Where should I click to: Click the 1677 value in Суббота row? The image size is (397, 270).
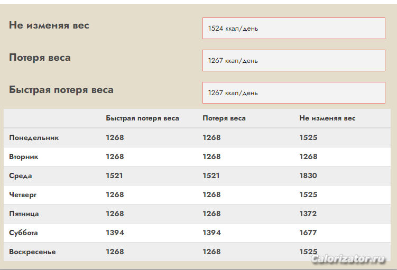(x=308, y=232)
